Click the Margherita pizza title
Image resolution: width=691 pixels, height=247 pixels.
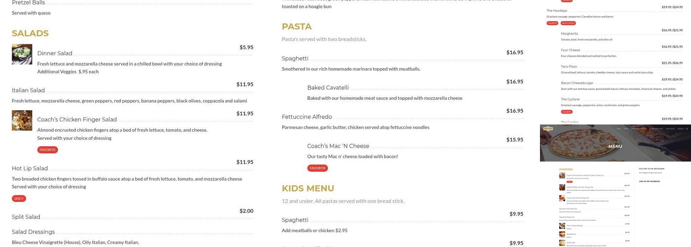click(569, 34)
